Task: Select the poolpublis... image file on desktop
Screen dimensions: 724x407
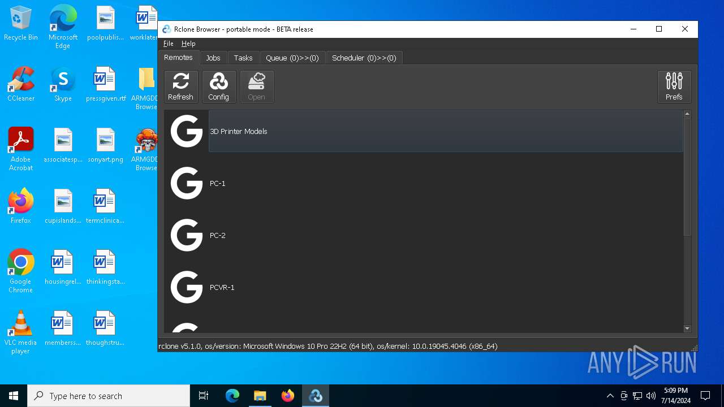Action: click(106, 24)
